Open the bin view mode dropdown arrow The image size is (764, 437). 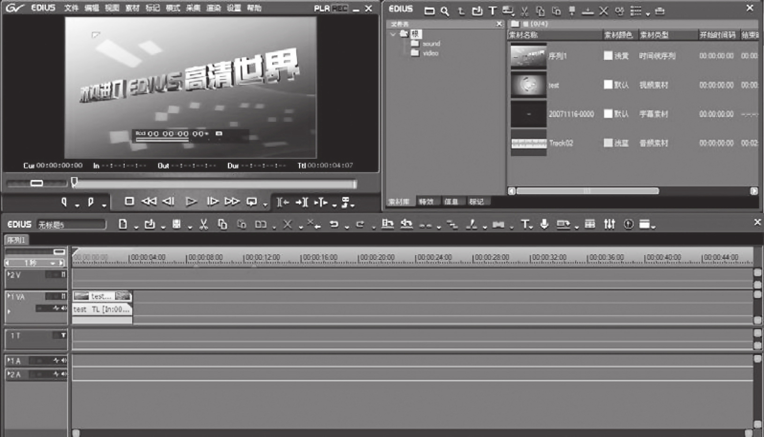click(x=648, y=15)
